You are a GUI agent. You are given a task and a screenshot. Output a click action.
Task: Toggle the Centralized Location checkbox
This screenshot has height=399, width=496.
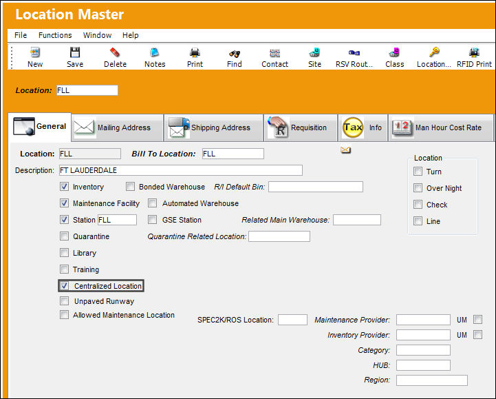[x=64, y=285]
